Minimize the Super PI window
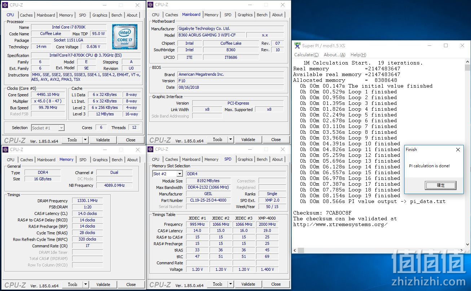The height and width of the screenshot is (291, 471). [x=430, y=45]
